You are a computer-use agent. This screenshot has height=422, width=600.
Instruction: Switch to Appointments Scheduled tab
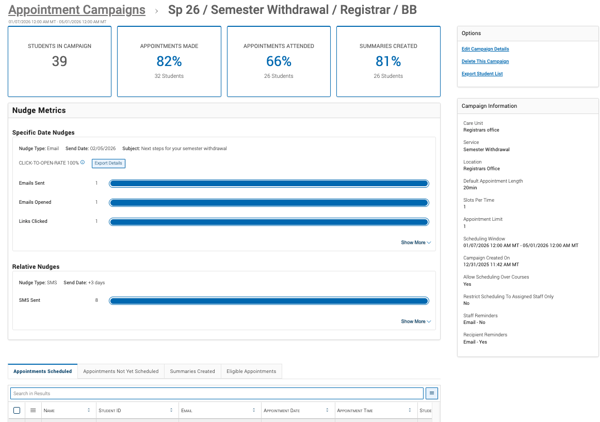(42, 371)
